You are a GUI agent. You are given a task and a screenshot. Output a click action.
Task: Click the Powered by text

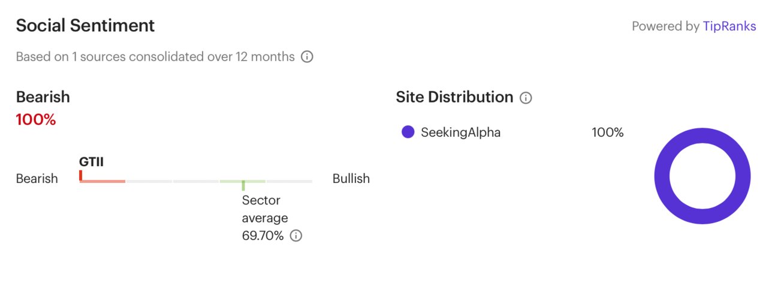(666, 26)
